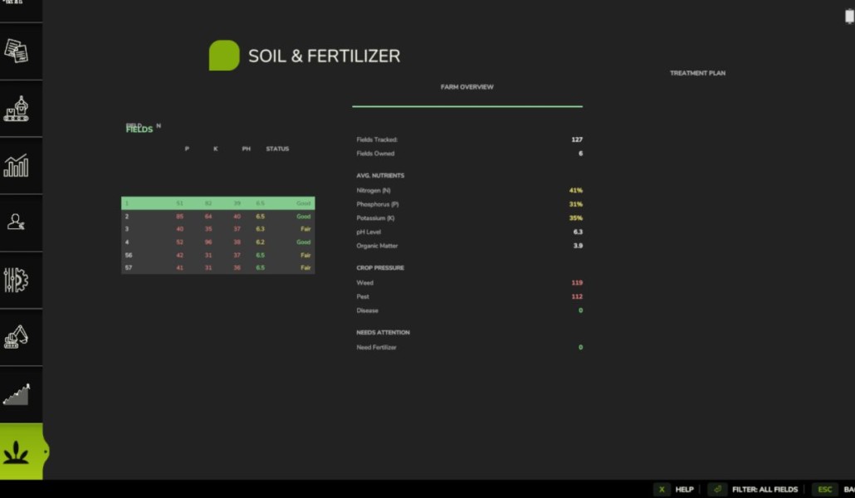Viewport: 855px width, 498px height.
Task: Click the K column header
Action: coord(215,149)
